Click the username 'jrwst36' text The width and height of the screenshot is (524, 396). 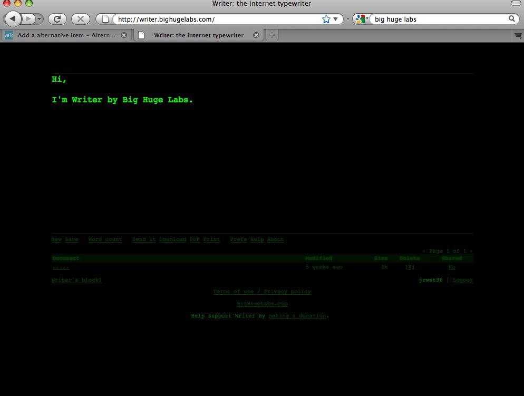431,279
